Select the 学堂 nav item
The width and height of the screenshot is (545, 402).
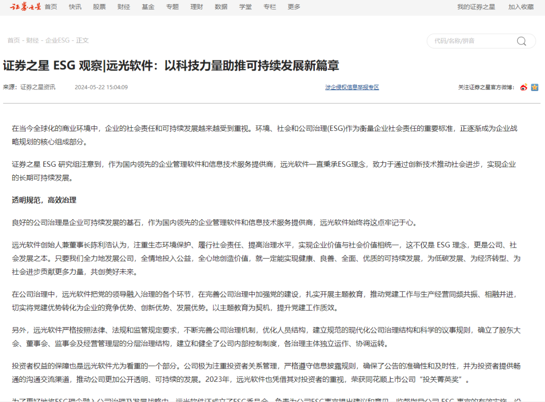click(245, 7)
